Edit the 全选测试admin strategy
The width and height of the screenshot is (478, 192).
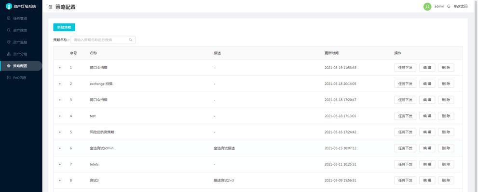tap(427, 148)
